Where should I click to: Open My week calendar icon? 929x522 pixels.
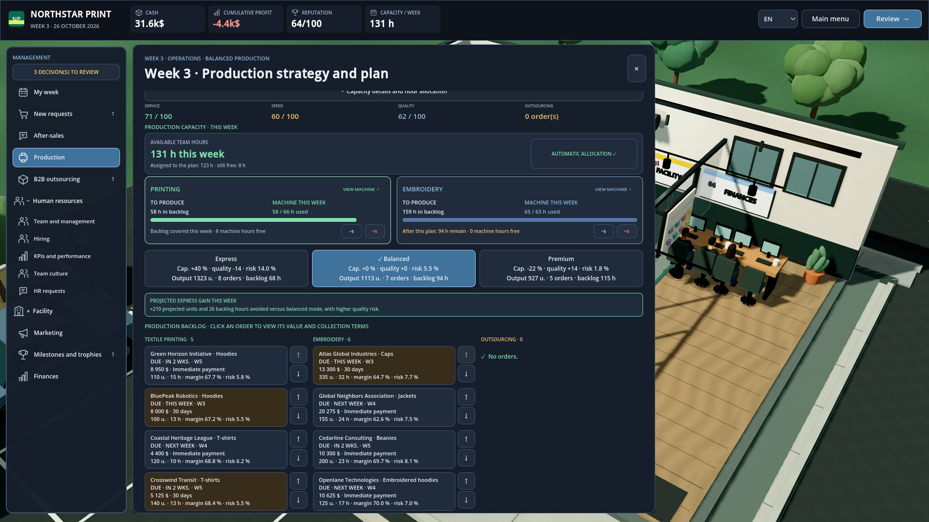tap(23, 92)
